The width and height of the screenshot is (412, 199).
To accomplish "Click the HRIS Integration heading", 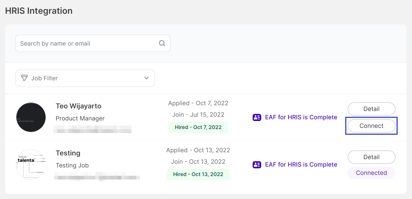I will (x=39, y=11).
